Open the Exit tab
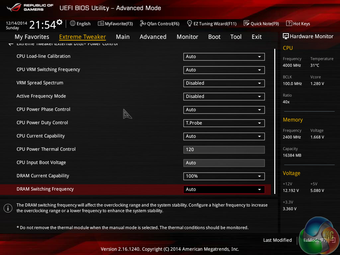The image size is (340, 255). point(257,37)
